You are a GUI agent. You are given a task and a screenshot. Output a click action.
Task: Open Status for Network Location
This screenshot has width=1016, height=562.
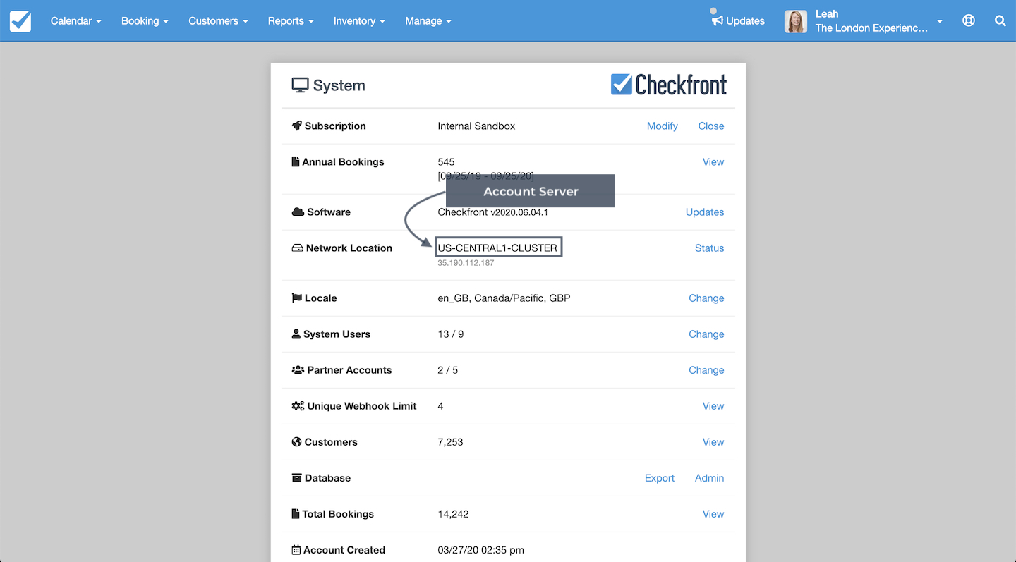709,248
